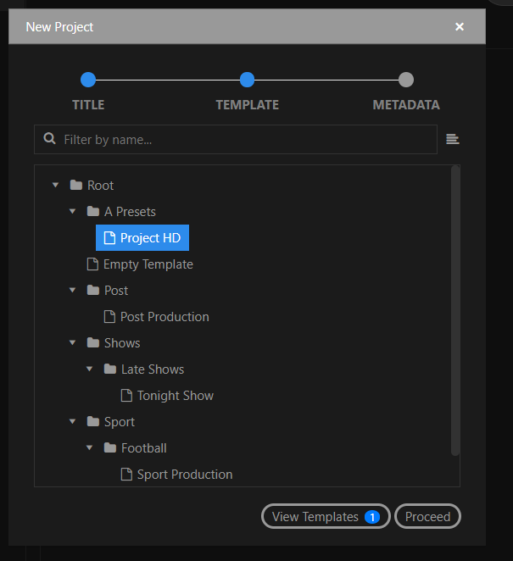The height and width of the screenshot is (561, 513).
Task: Click the template list vertical scrollbar
Action: (455, 310)
